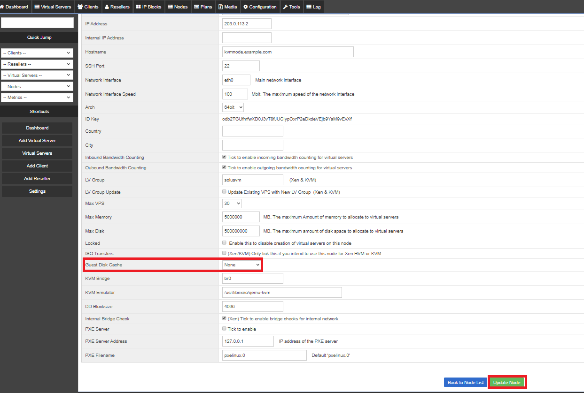Click the IP Address field

click(247, 24)
